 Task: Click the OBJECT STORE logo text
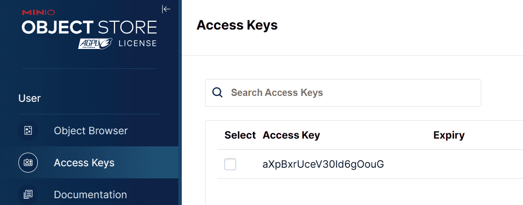(x=89, y=27)
